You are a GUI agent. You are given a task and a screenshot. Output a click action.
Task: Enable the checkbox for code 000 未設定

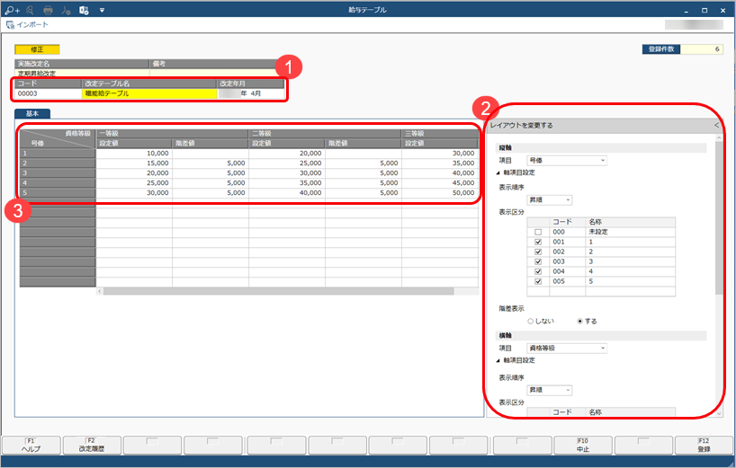538,232
